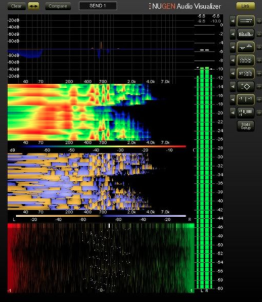
Task: Open the Stats Setup button
Action: pos(246,126)
